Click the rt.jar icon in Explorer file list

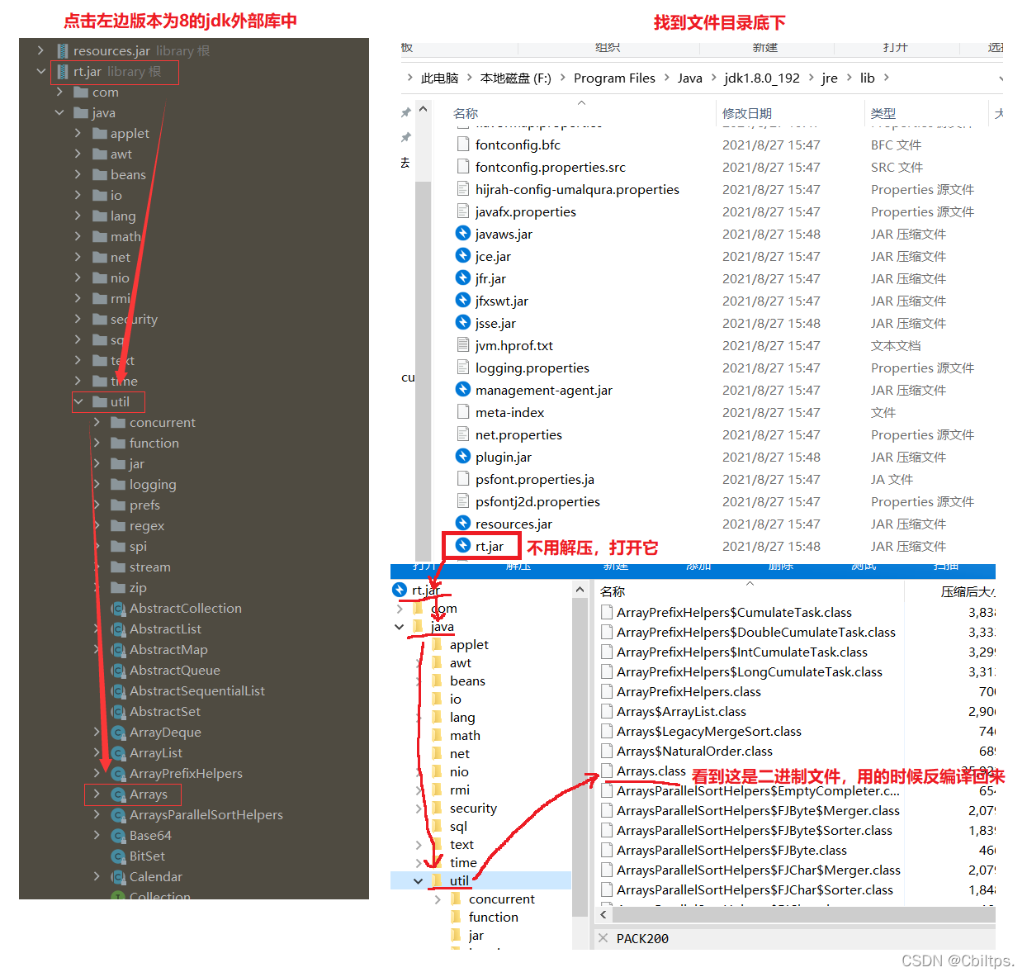[463, 546]
